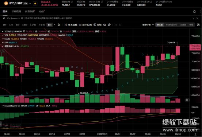Expand the BTC/USDT pair selector arrow

(x=30, y=3)
